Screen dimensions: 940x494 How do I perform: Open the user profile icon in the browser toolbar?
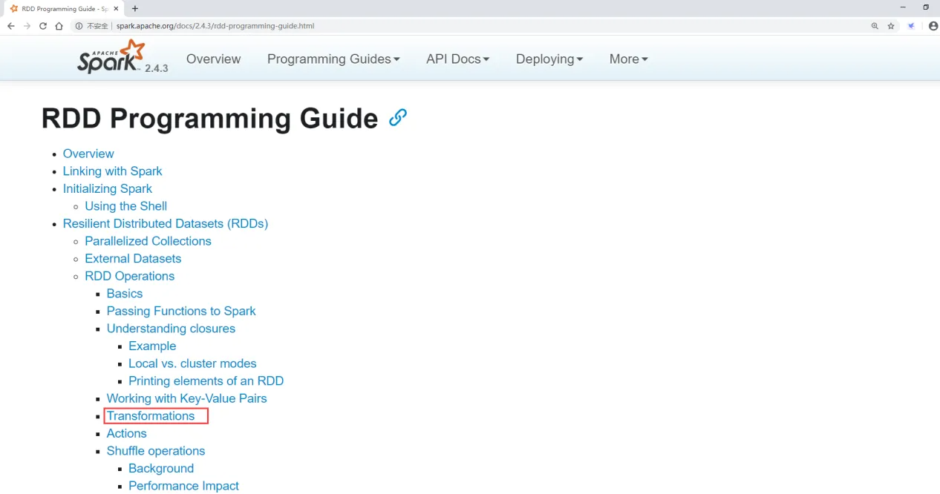click(933, 26)
